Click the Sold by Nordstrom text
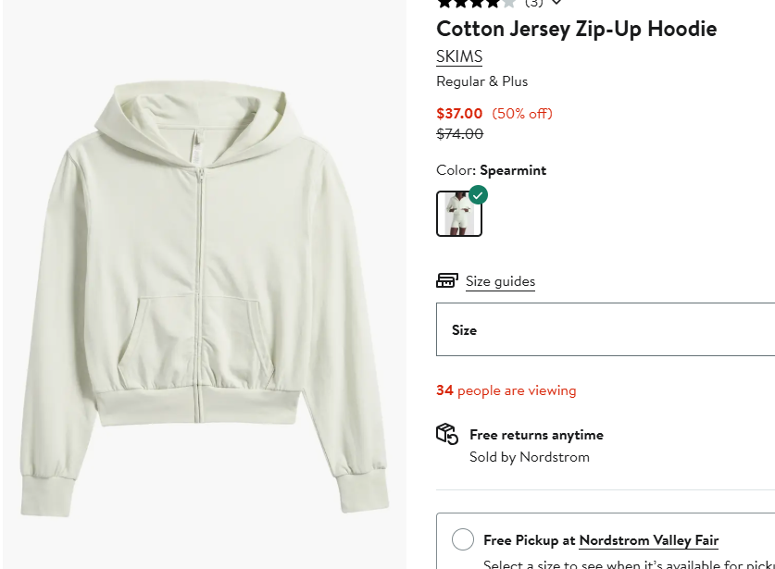 529,457
